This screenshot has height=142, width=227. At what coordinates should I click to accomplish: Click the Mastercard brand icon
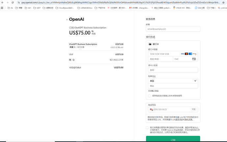[x=187, y=54]
